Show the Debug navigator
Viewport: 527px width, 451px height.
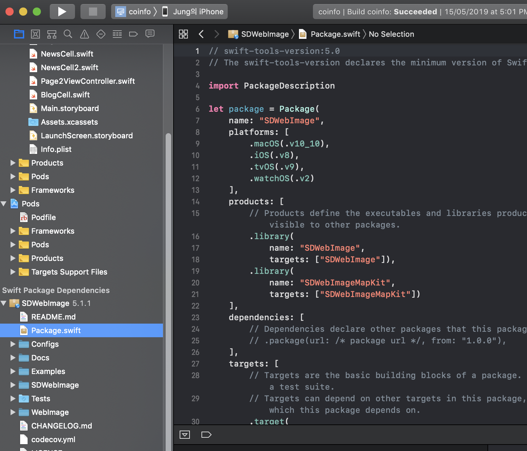coord(117,34)
